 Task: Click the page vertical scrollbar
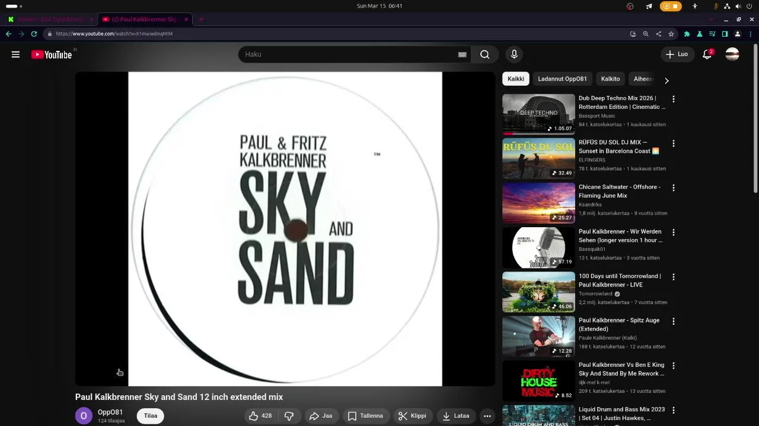coord(755,118)
